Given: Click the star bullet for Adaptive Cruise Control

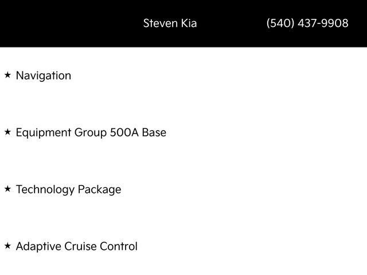Looking at the screenshot, I should [x=7, y=246].
